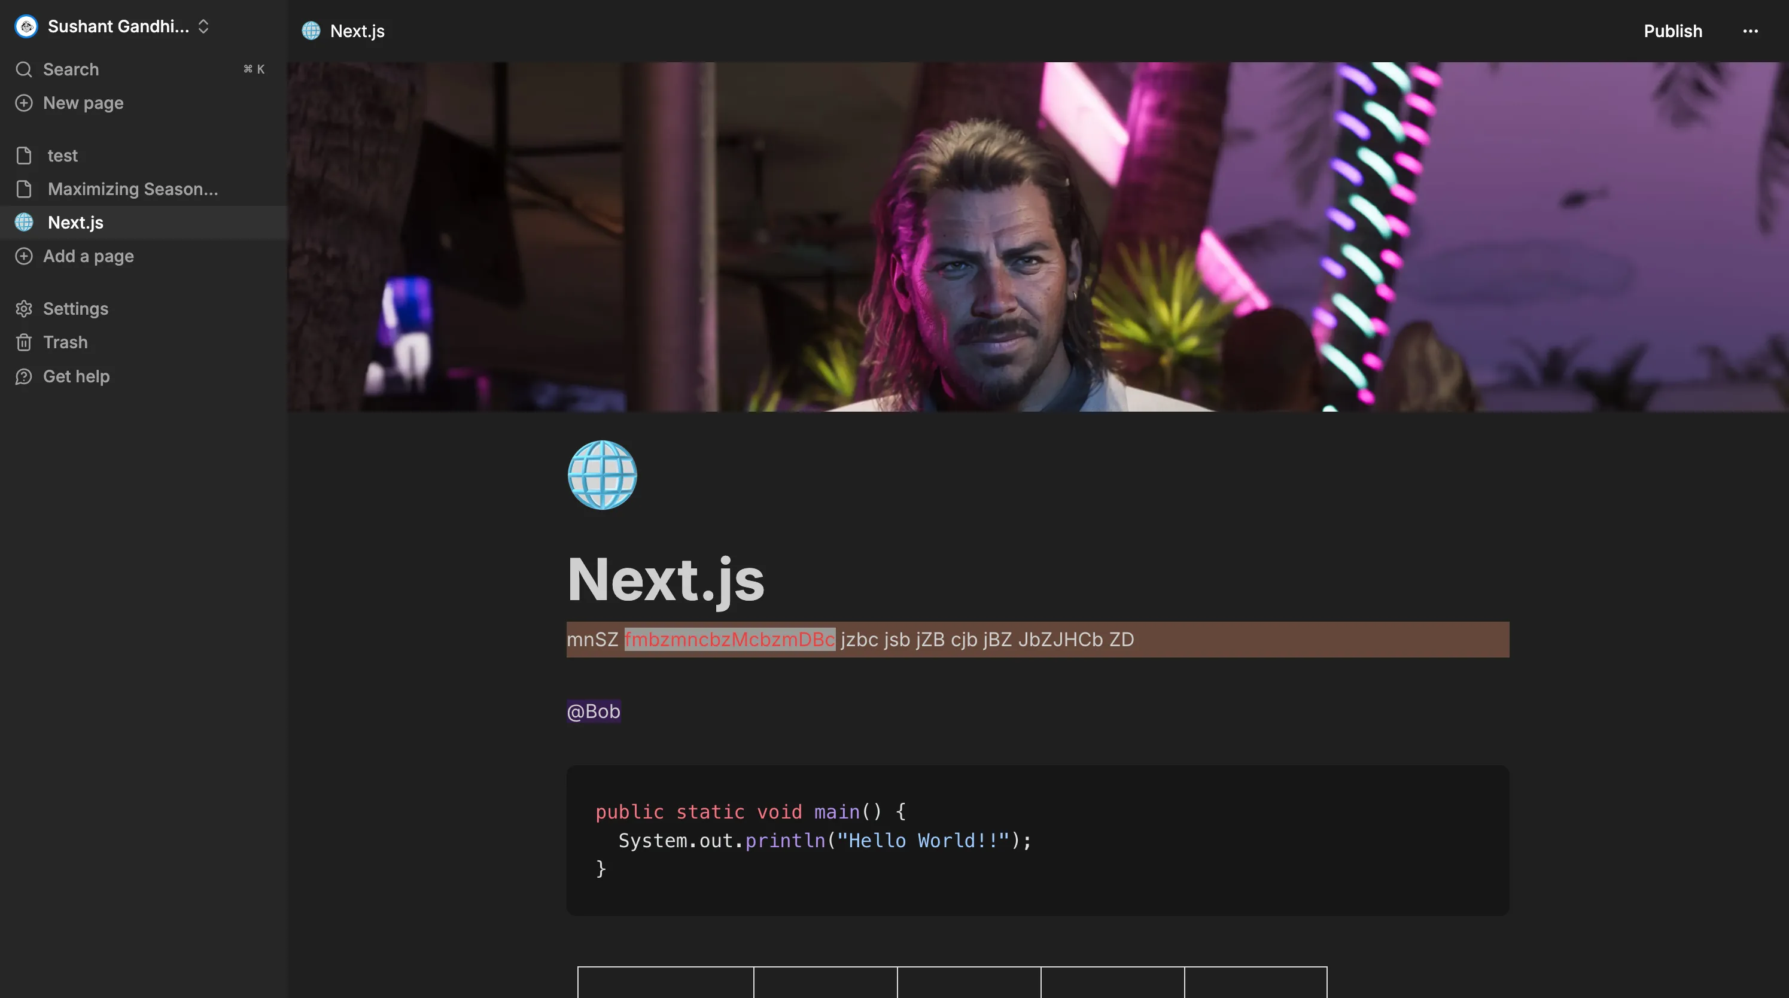Viewport: 1789px width, 998px height.
Task: Click the Get help chat icon
Action: click(x=23, y=376)
